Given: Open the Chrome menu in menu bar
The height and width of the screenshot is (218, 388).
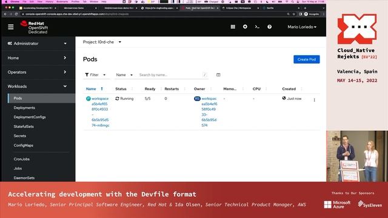Looking at the screenshot, I should pos(15,1).
